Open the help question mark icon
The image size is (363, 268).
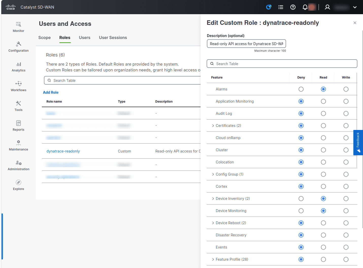pyautogui.click(x=293, y=7)
